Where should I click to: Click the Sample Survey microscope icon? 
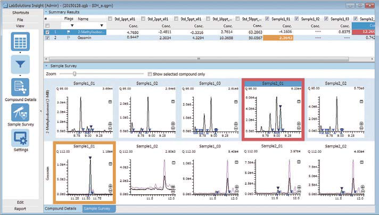point(20,112)
